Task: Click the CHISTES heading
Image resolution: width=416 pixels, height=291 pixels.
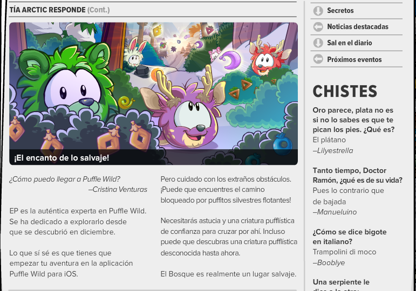Action: tap(345, 92)
